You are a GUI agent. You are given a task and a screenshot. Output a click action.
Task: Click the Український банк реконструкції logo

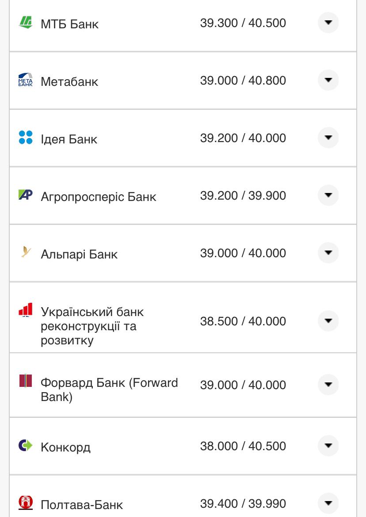(x=26, y=310)
